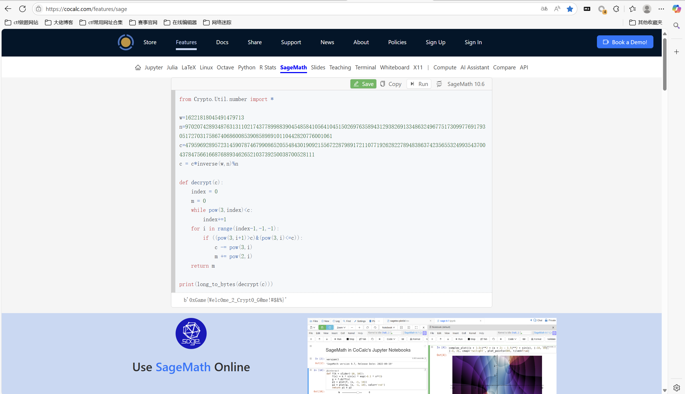Viewport: 685px width, 394px height.
Task: Open the Share nav item
Action: coord(255,42)
